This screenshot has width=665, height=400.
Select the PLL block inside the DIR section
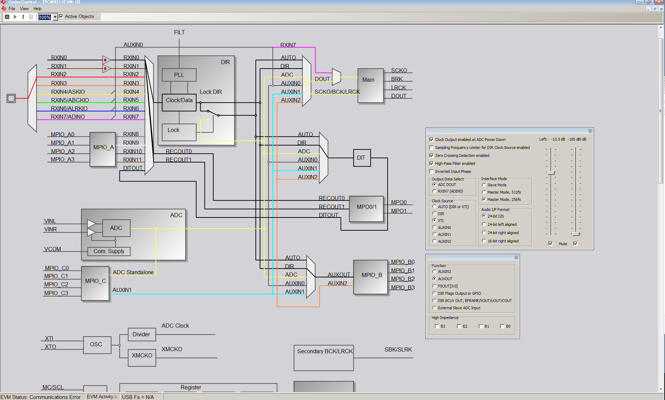(x=179, y=75)
